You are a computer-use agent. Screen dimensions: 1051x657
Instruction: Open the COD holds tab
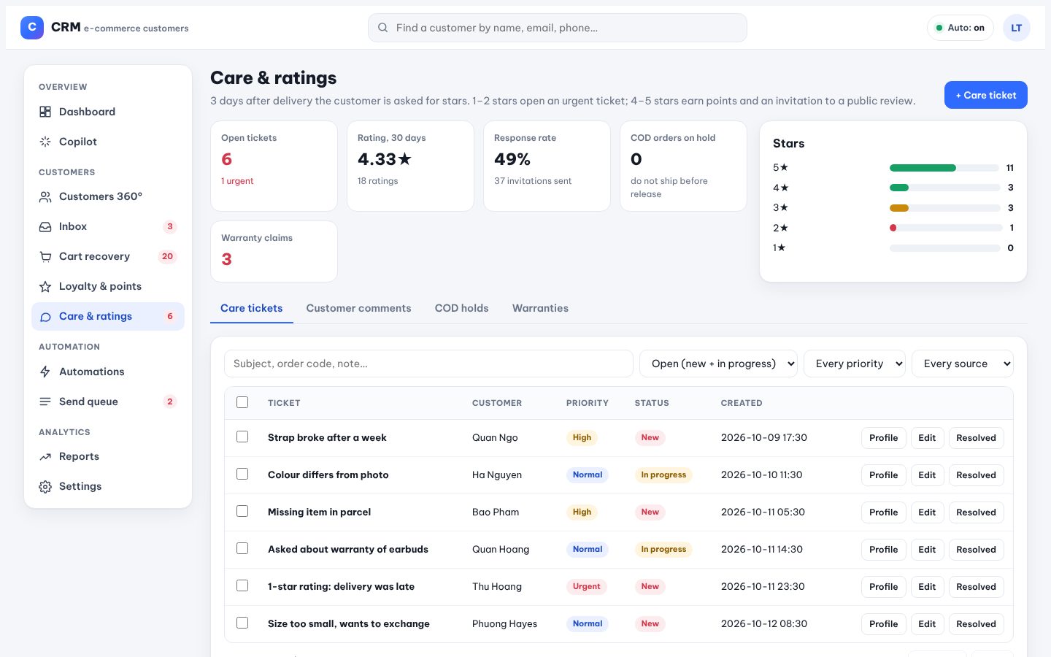tap(462, 308)
